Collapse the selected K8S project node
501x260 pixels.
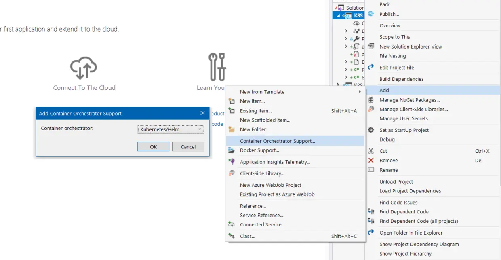(338, 15)
